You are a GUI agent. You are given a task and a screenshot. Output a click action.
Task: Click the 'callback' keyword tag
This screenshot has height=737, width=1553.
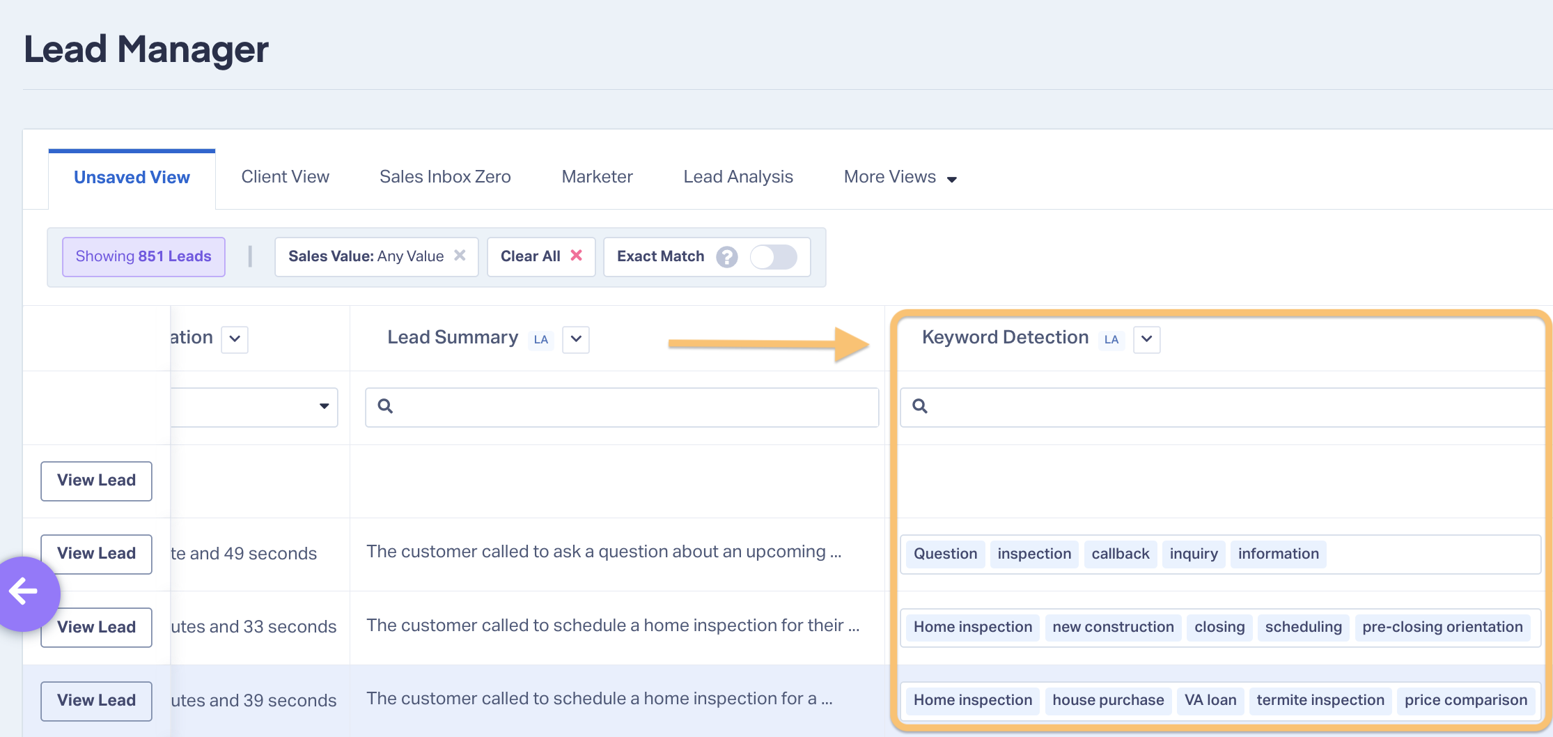tap(1120, 554)
